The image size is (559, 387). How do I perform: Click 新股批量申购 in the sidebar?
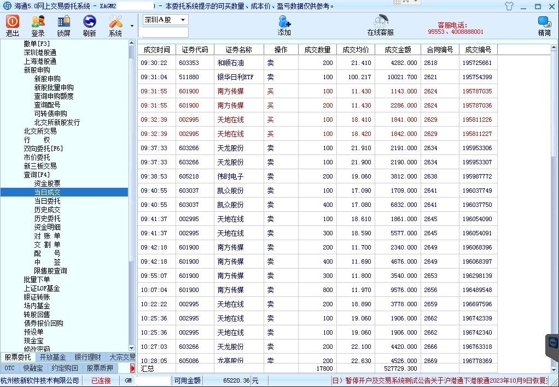tap(54, 87)
